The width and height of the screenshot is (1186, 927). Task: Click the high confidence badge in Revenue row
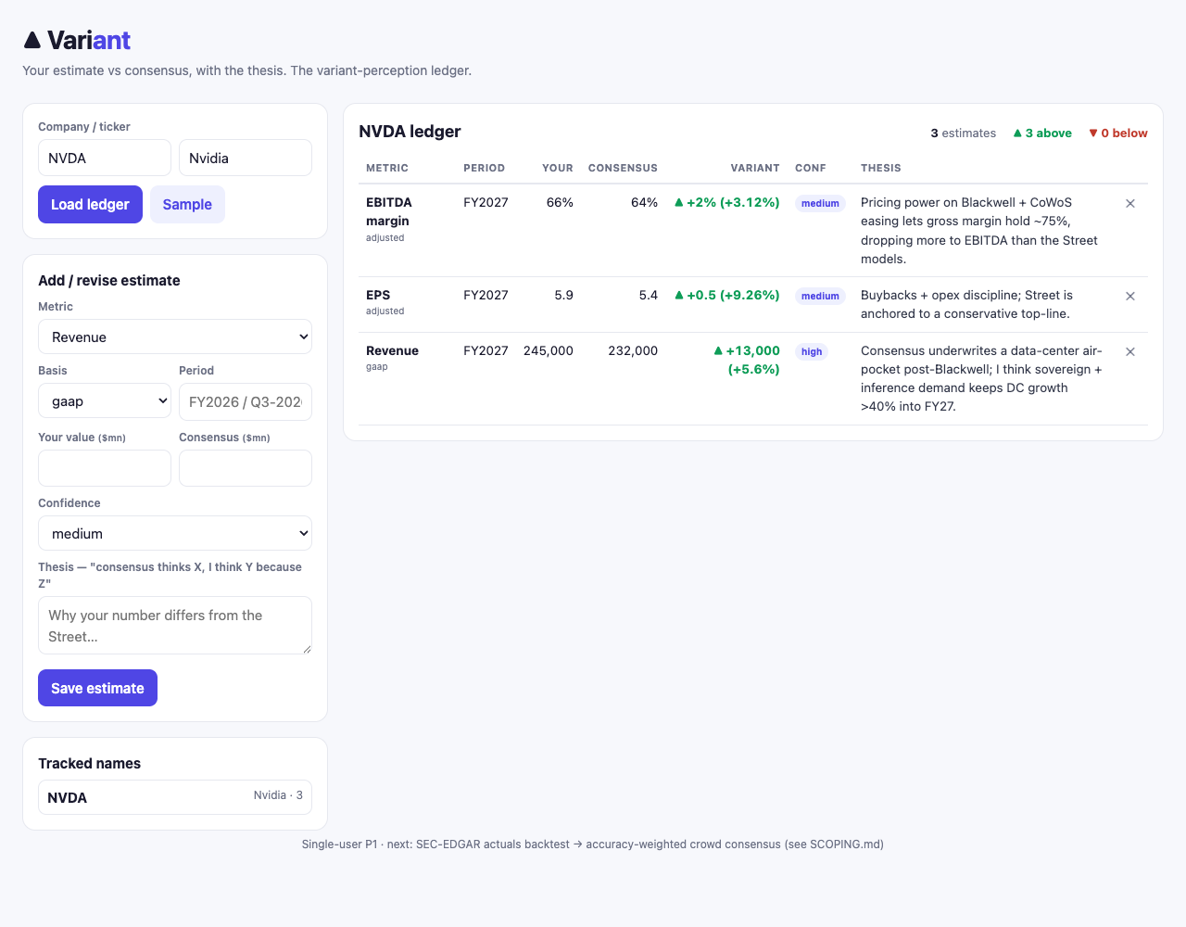812,351
